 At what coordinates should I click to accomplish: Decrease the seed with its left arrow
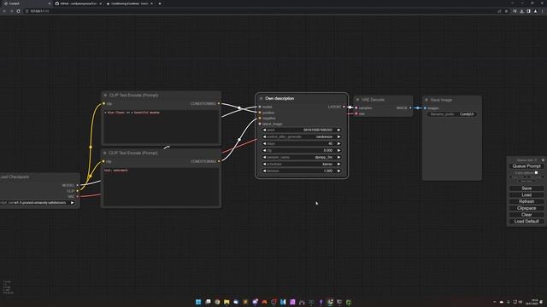coord(264,130)
